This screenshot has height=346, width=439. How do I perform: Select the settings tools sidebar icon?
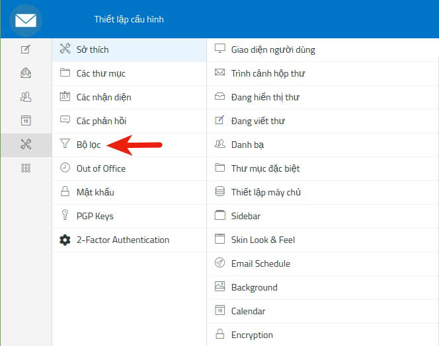[26, 145]
